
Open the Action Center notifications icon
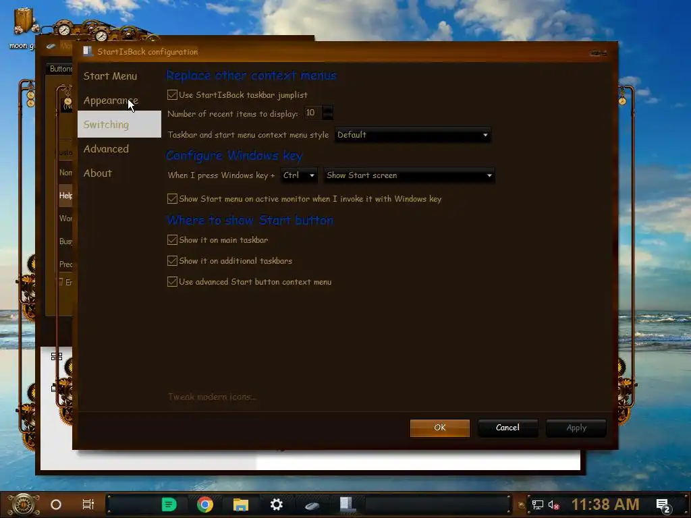pyautogui.click(x=663, y=506)
